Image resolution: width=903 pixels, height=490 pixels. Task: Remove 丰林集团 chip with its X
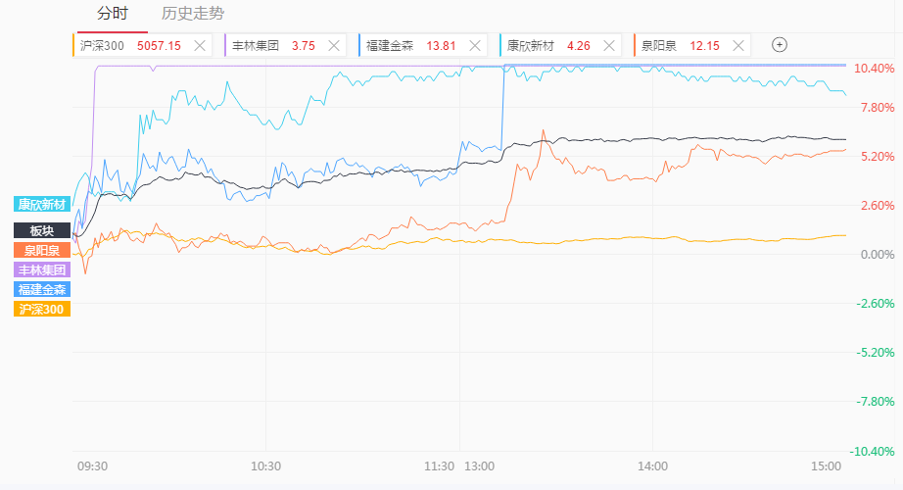pyautogui.click(x=336, y=45)
